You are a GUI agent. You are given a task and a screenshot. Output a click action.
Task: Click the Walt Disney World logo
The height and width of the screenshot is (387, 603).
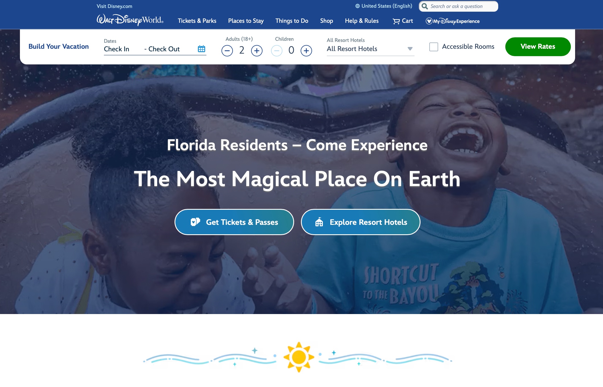pyautogui.click(x=130, y=20)
